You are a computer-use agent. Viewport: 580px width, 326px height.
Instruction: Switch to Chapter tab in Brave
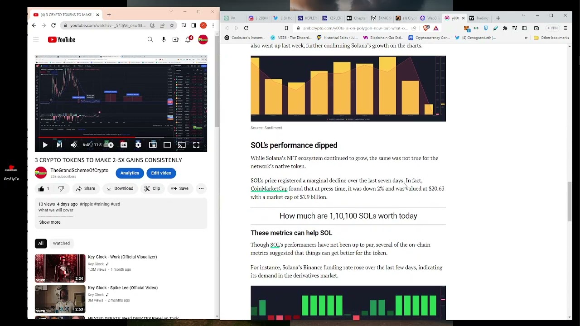tap(356, 18)
